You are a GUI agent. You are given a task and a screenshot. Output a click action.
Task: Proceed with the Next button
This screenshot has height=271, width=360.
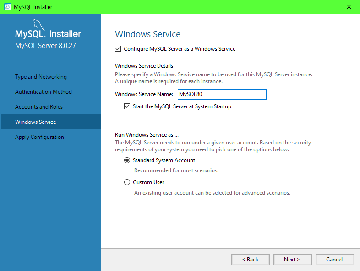pyautogui.click(x=293, y=260)
